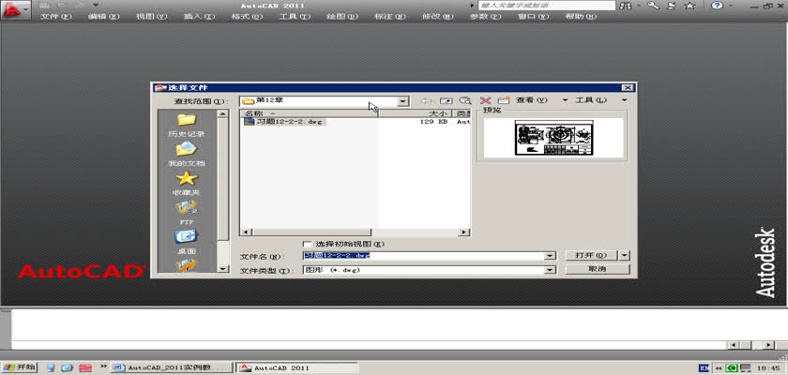788x375 pixels.
Task: Open the 修改 (Modify) menu
Action: coord(438,16)
